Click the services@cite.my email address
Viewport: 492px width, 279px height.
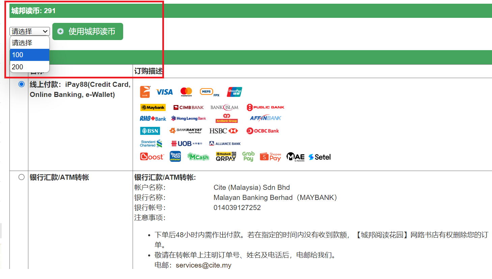[x=203, y=265]
